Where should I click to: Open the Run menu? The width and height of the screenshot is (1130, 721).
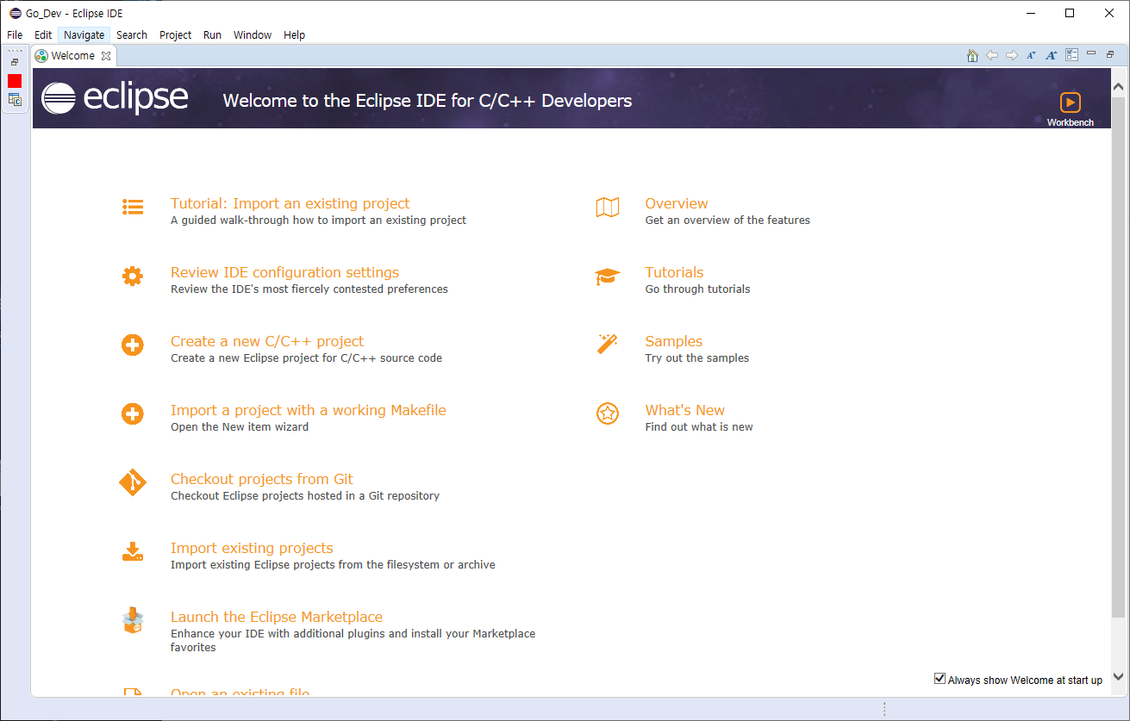pos(213,35)
